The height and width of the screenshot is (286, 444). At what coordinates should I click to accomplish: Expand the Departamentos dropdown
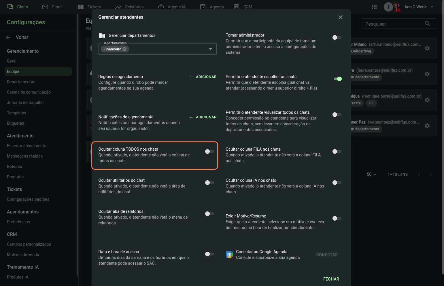pyautogui.click(x=211, y=49)
